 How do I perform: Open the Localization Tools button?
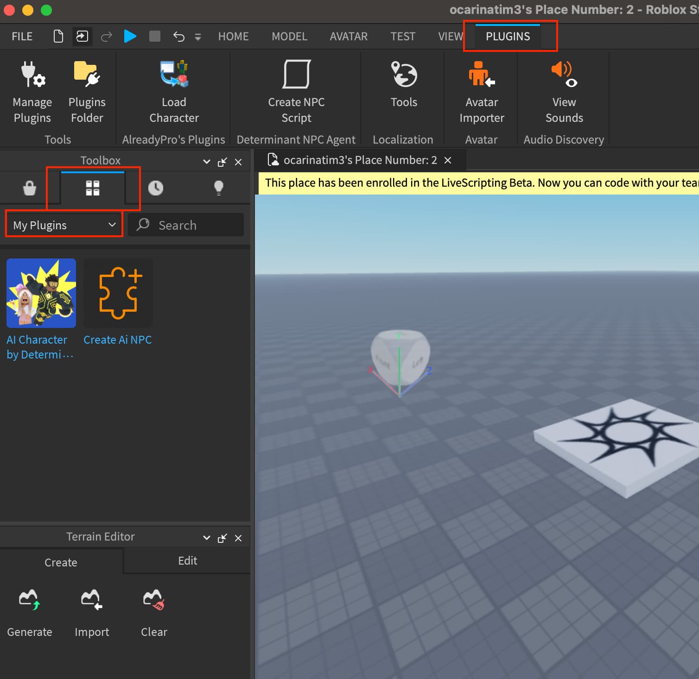pyautogui.click(x=404, y=83)
